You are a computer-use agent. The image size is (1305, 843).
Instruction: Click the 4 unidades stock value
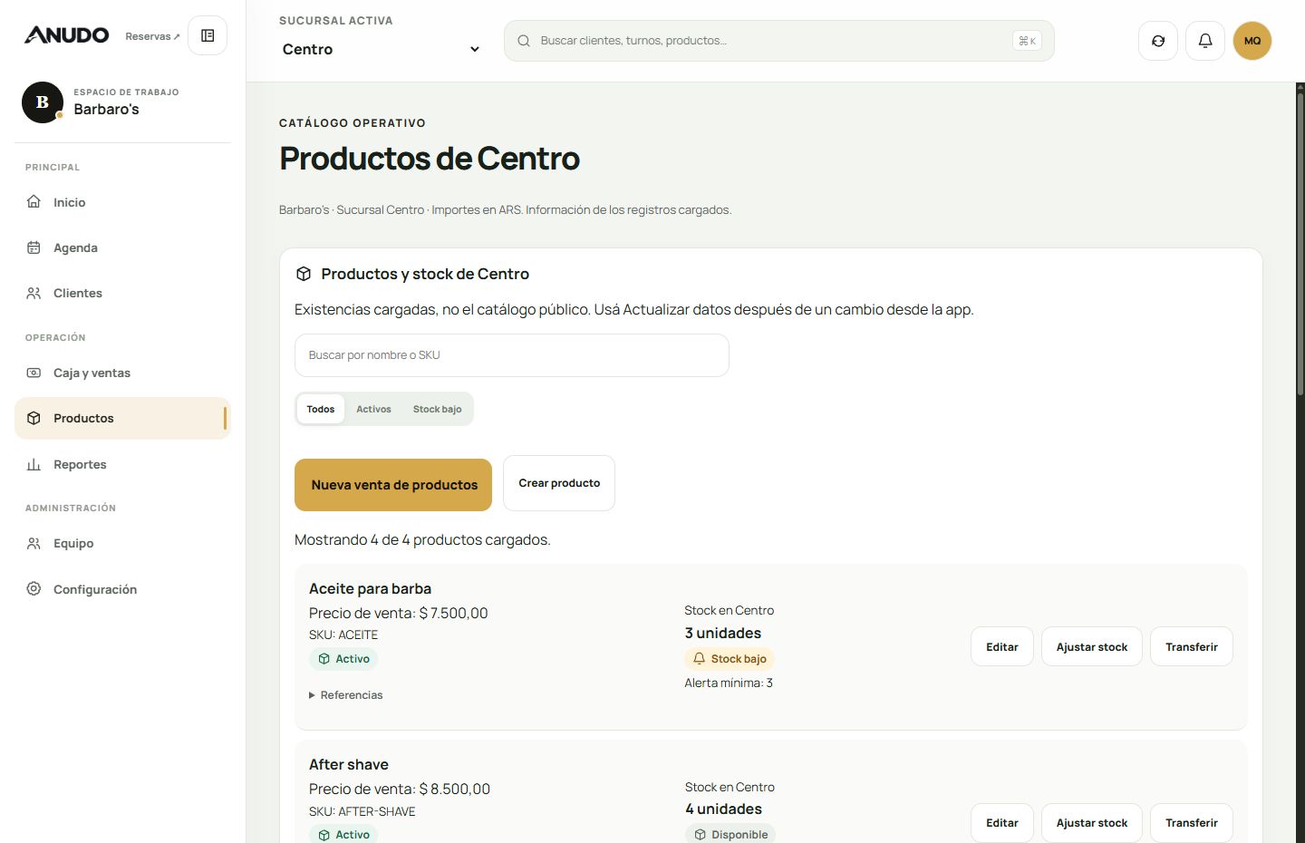724,809
